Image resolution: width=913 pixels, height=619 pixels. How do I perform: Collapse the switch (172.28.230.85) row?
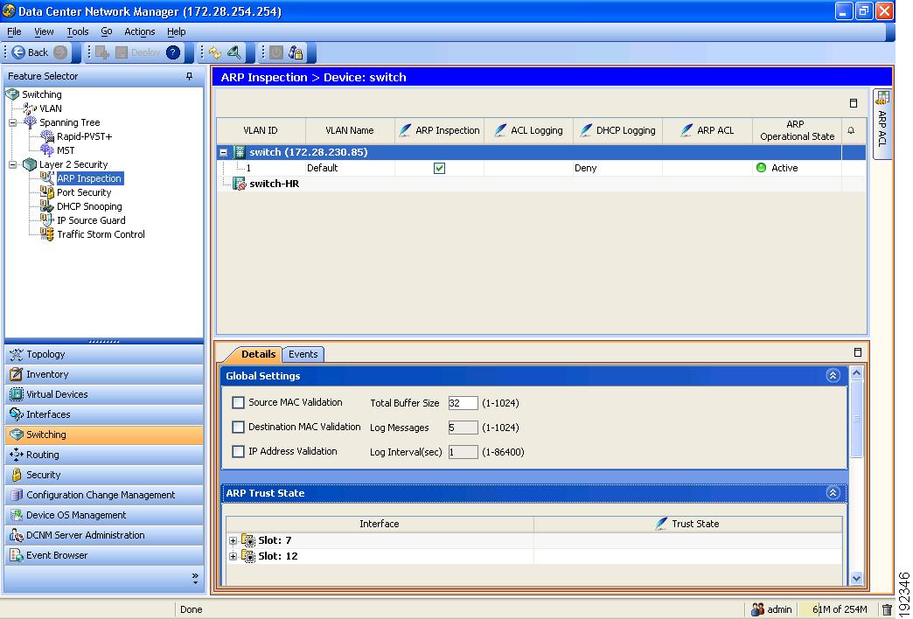coord(224,152)
